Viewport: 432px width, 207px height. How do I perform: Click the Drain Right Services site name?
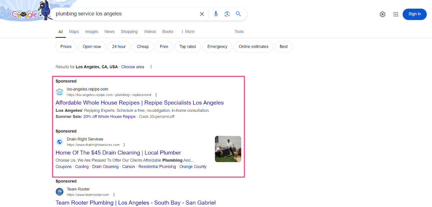tap(85, 139)
